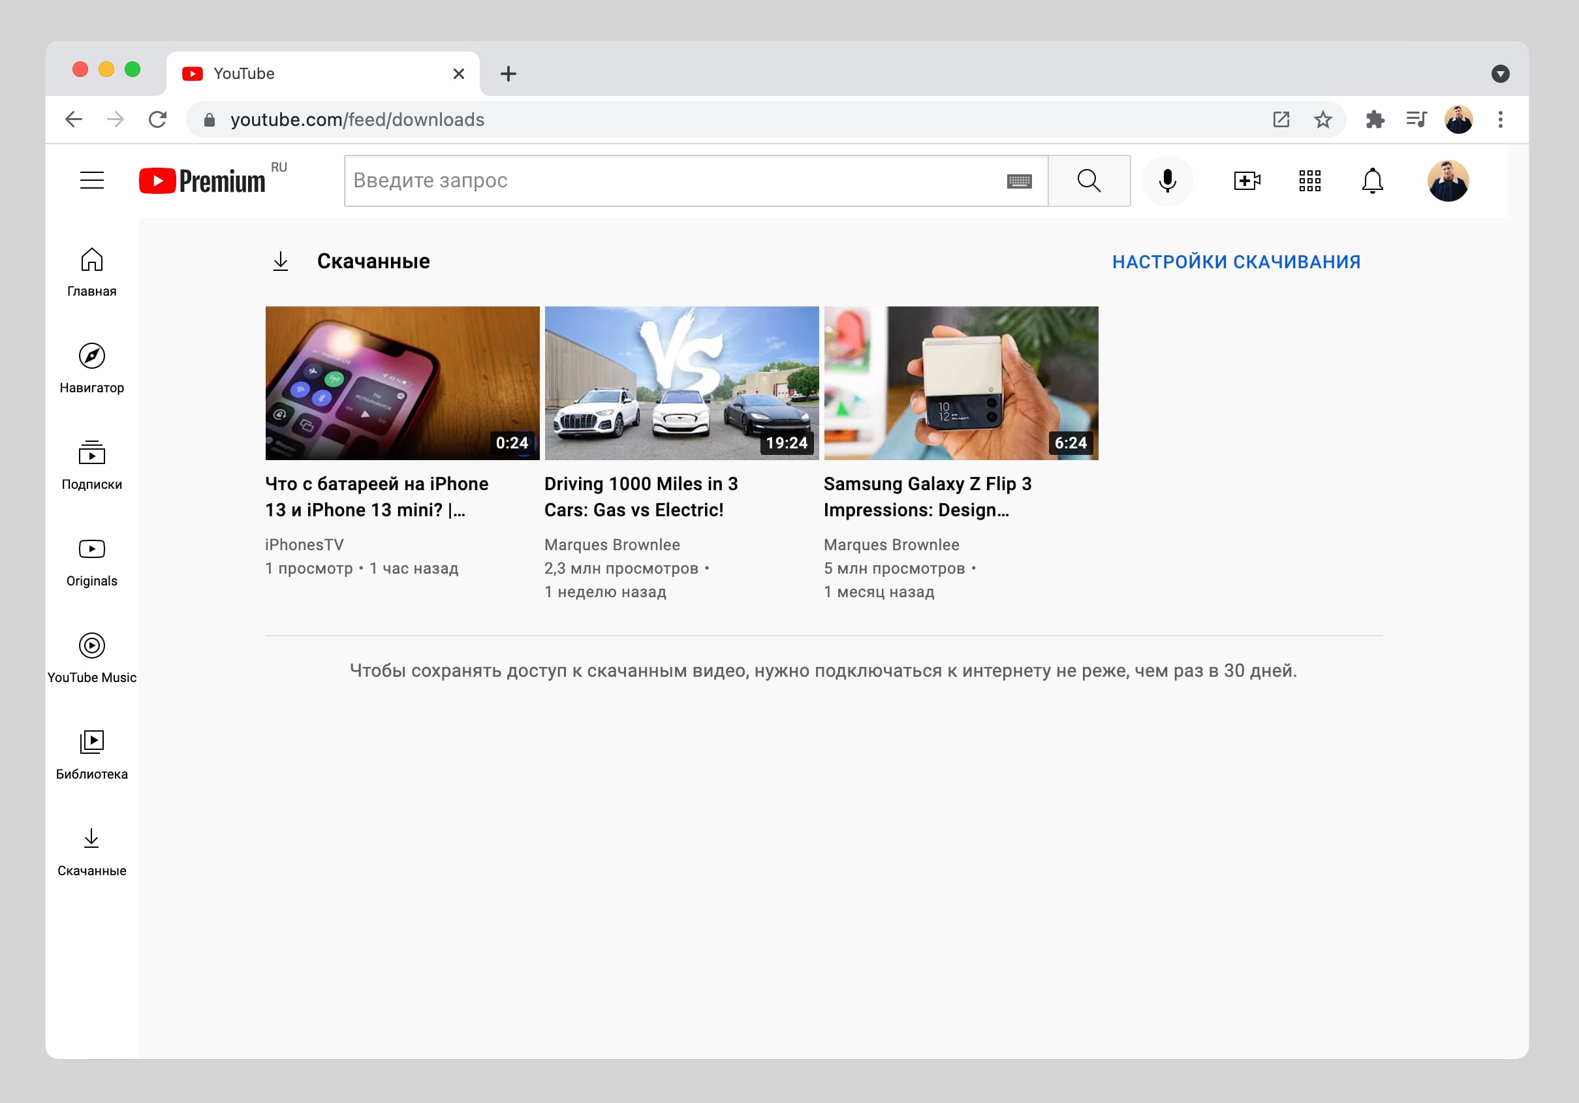1579x1103 pixels.
Task: Click the create video camera icon
Action: click(x=1246, y=181)
